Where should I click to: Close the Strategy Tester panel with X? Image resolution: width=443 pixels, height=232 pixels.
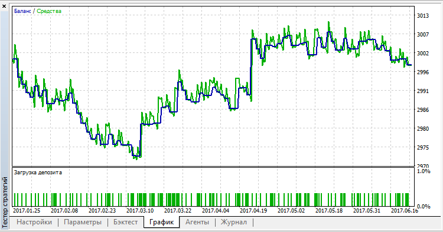[x=4, y=6]
